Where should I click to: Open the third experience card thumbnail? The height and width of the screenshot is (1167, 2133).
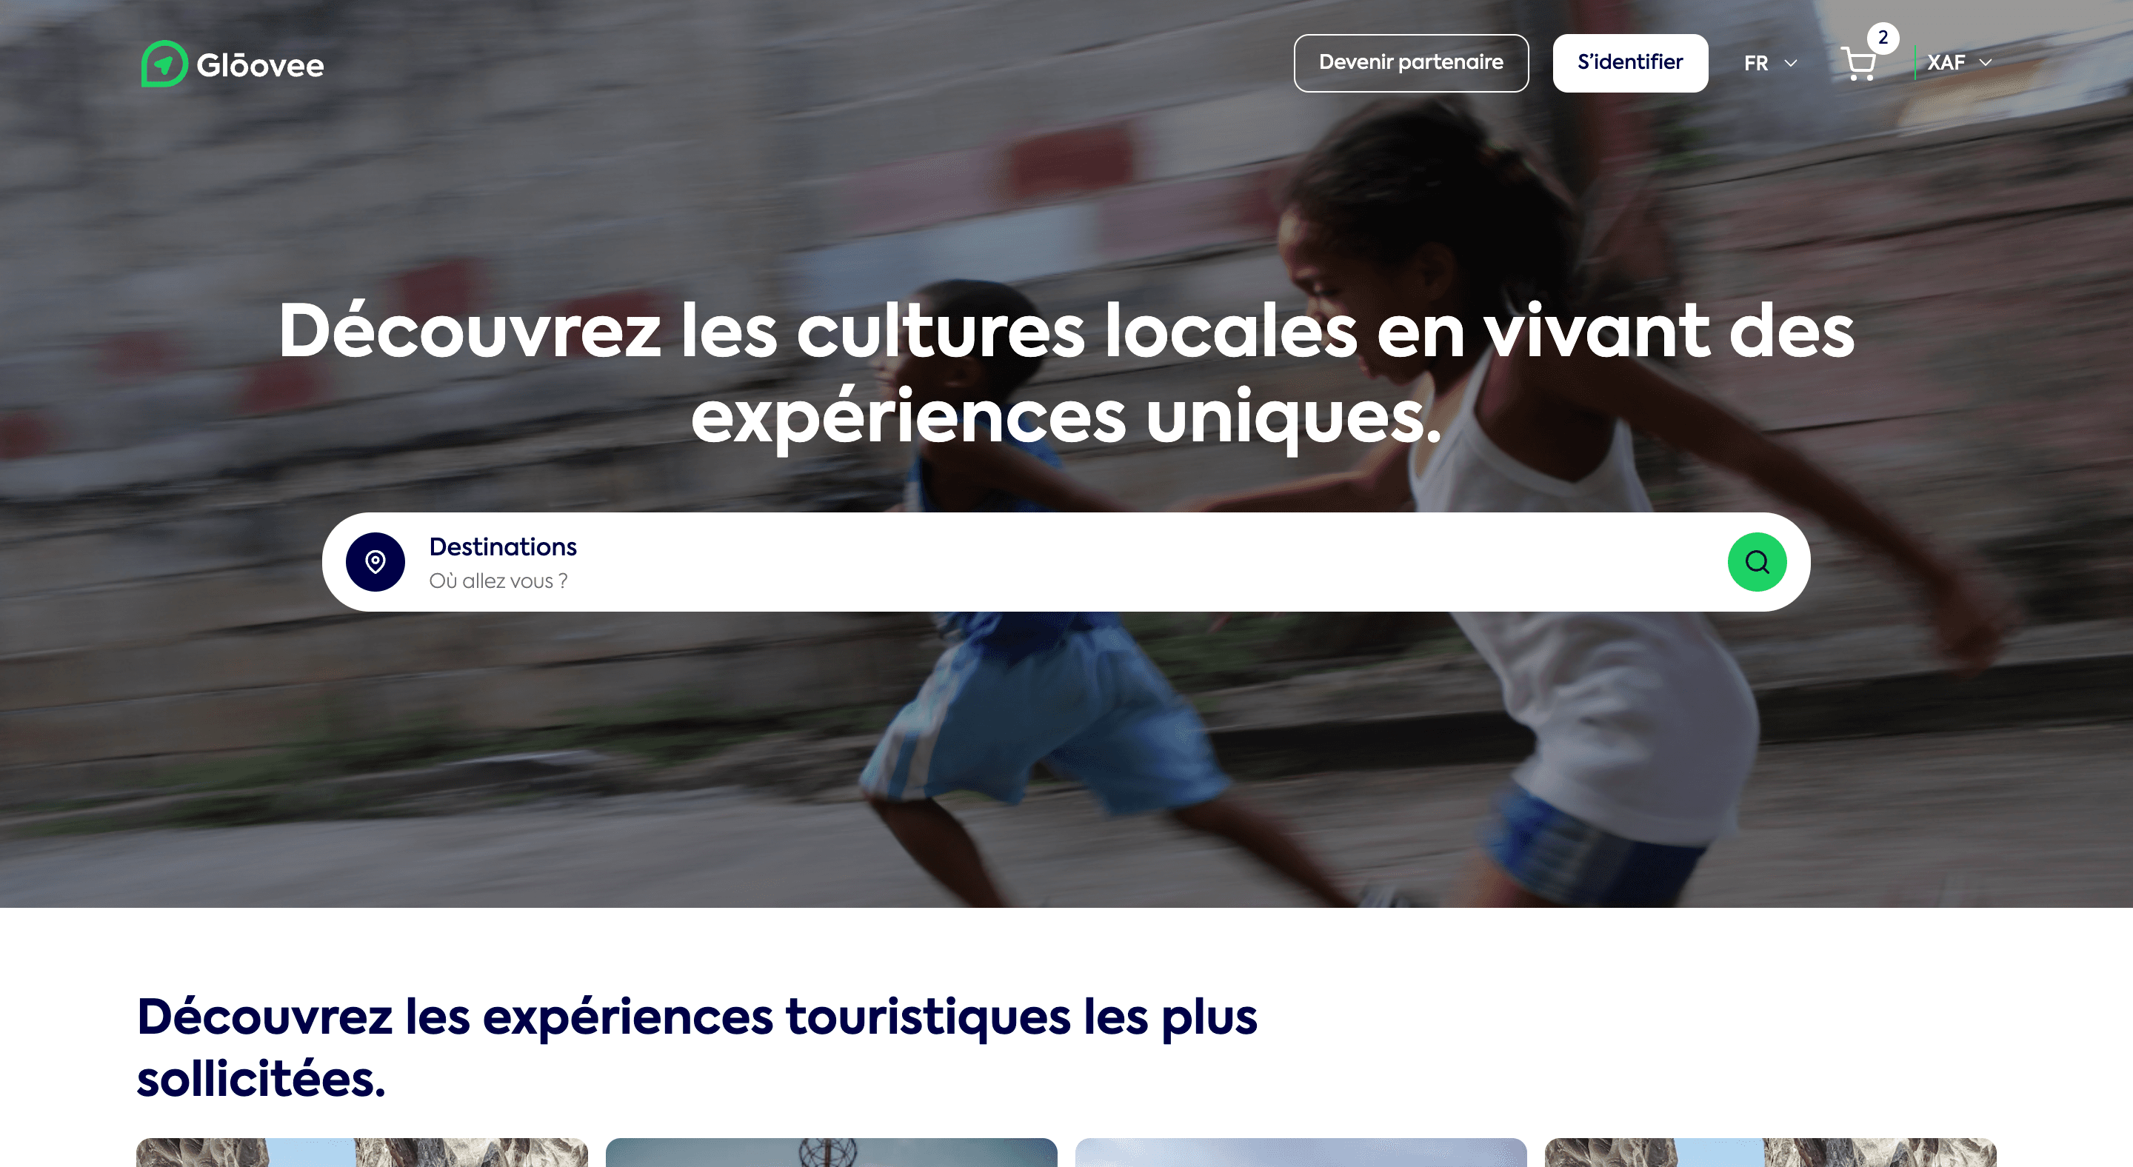point(1301,1152)
